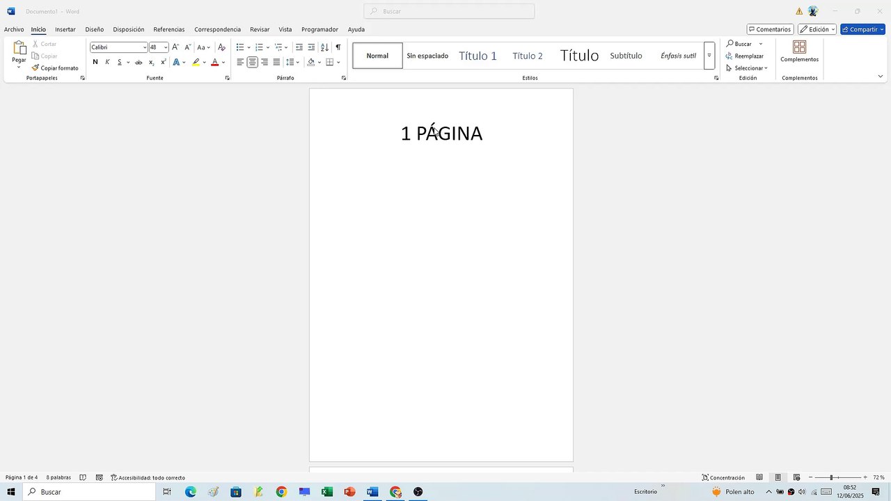Collapse the ribbon chevron
Viewport: 891px width, 501px height.
880,77
